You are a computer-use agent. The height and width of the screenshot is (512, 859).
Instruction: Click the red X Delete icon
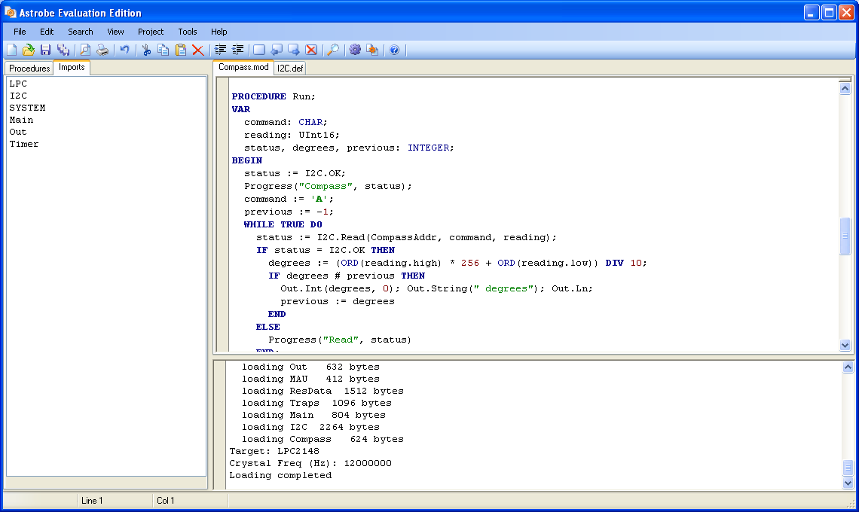(197, 50)
